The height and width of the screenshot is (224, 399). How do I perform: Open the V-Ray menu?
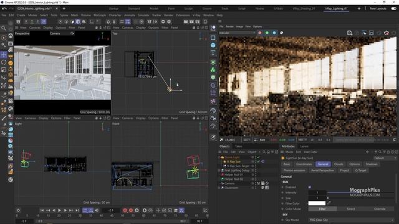[196, 15]
